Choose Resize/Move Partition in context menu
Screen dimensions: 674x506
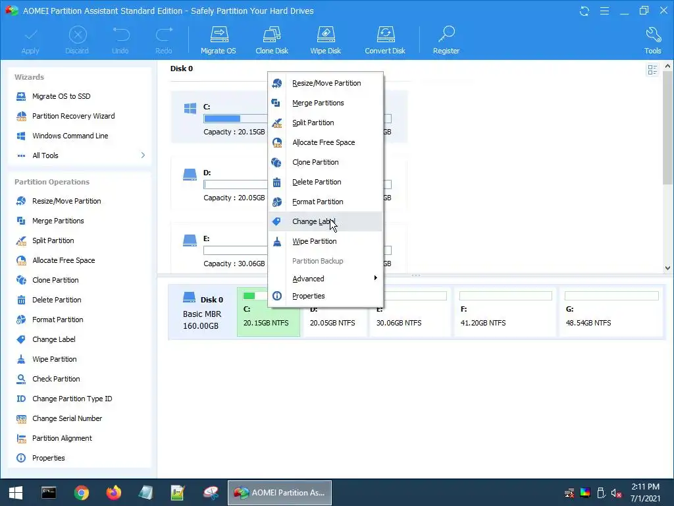tap(325, 83)
